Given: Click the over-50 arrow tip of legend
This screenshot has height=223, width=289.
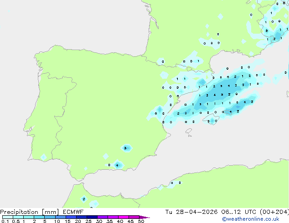Looking at the screenshot, I should 144,217.
